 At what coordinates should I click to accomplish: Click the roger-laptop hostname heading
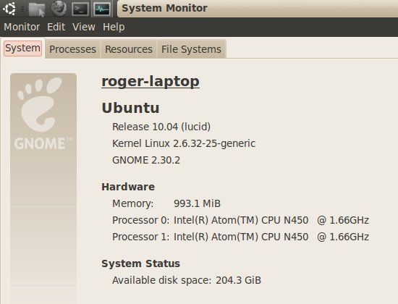coord(151,82)
